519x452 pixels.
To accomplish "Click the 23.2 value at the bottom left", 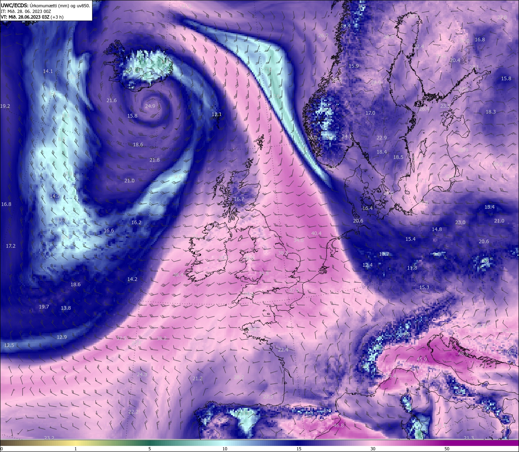I will [49, 438].
